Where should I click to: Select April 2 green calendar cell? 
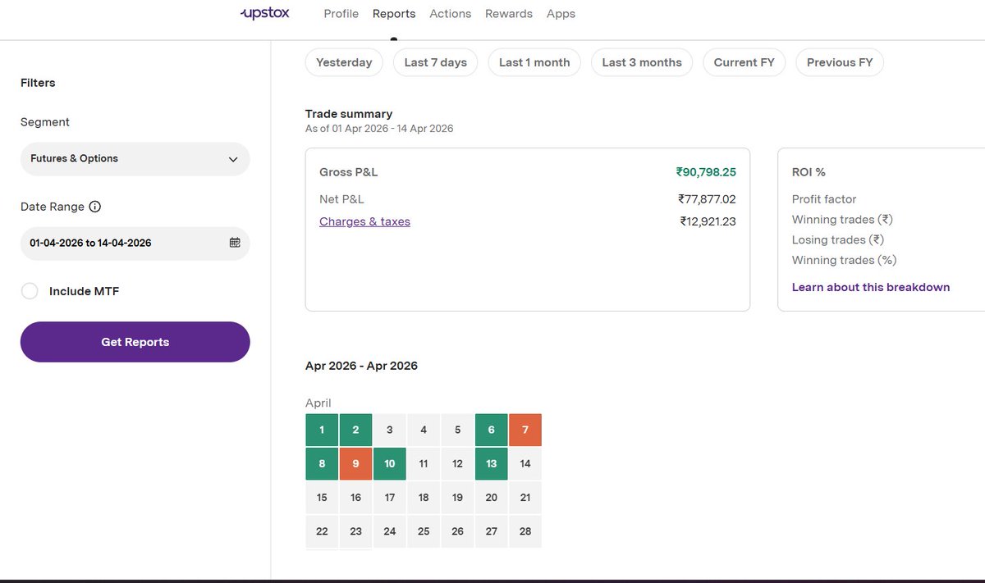click(355, 430)
